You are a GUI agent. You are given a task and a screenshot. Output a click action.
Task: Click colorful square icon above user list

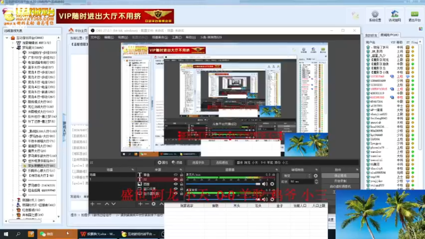(420, 29)
